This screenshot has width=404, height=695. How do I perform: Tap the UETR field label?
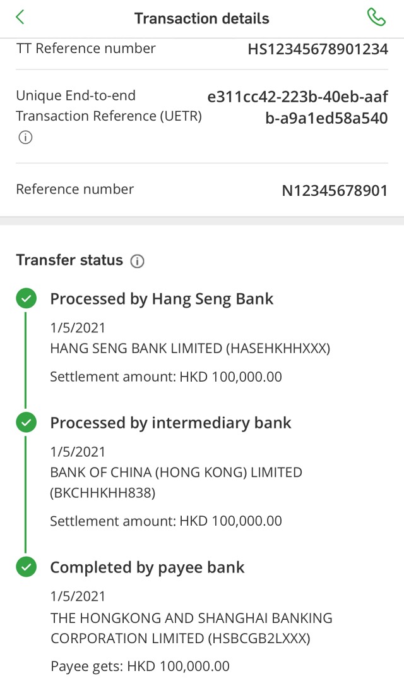109,106
